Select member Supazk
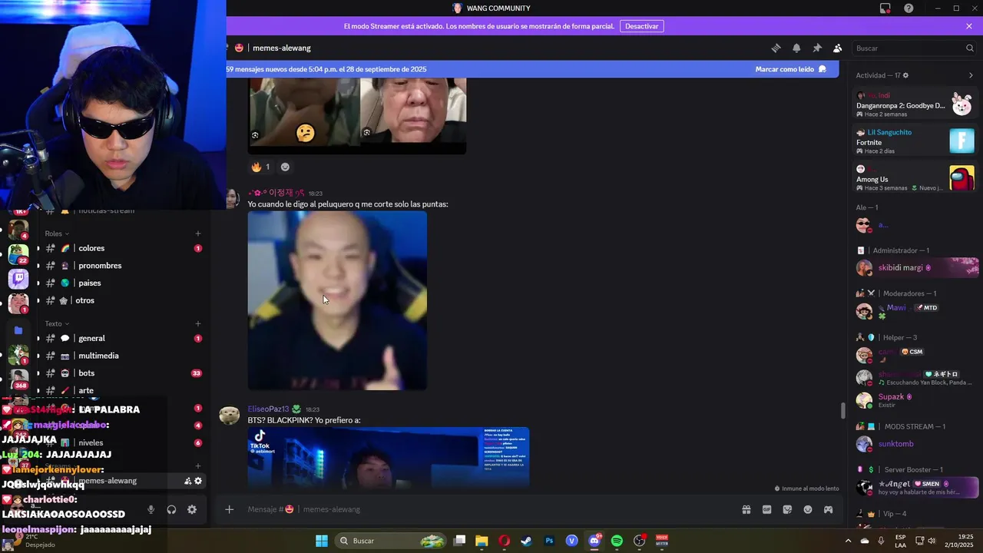983x553 pixels. point(915,400)
